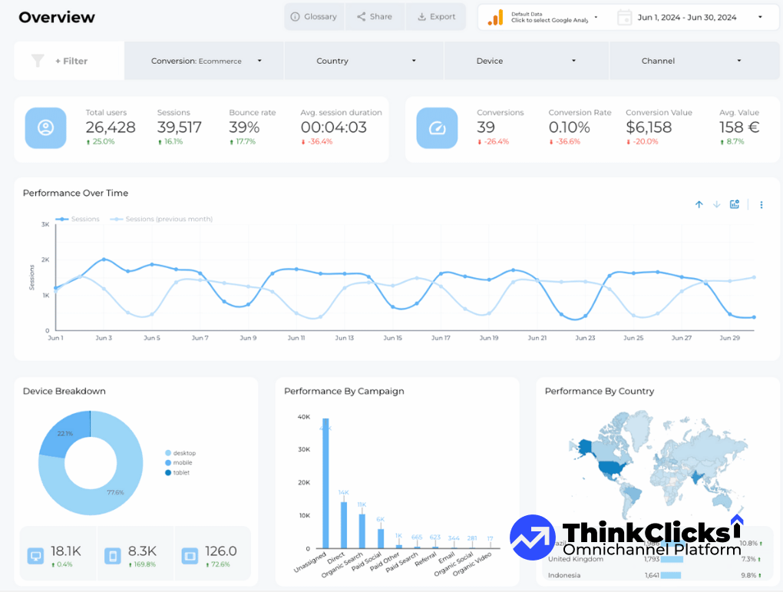
Task: Click the users icon on the left KPI card
Action: tap(45, 127)
